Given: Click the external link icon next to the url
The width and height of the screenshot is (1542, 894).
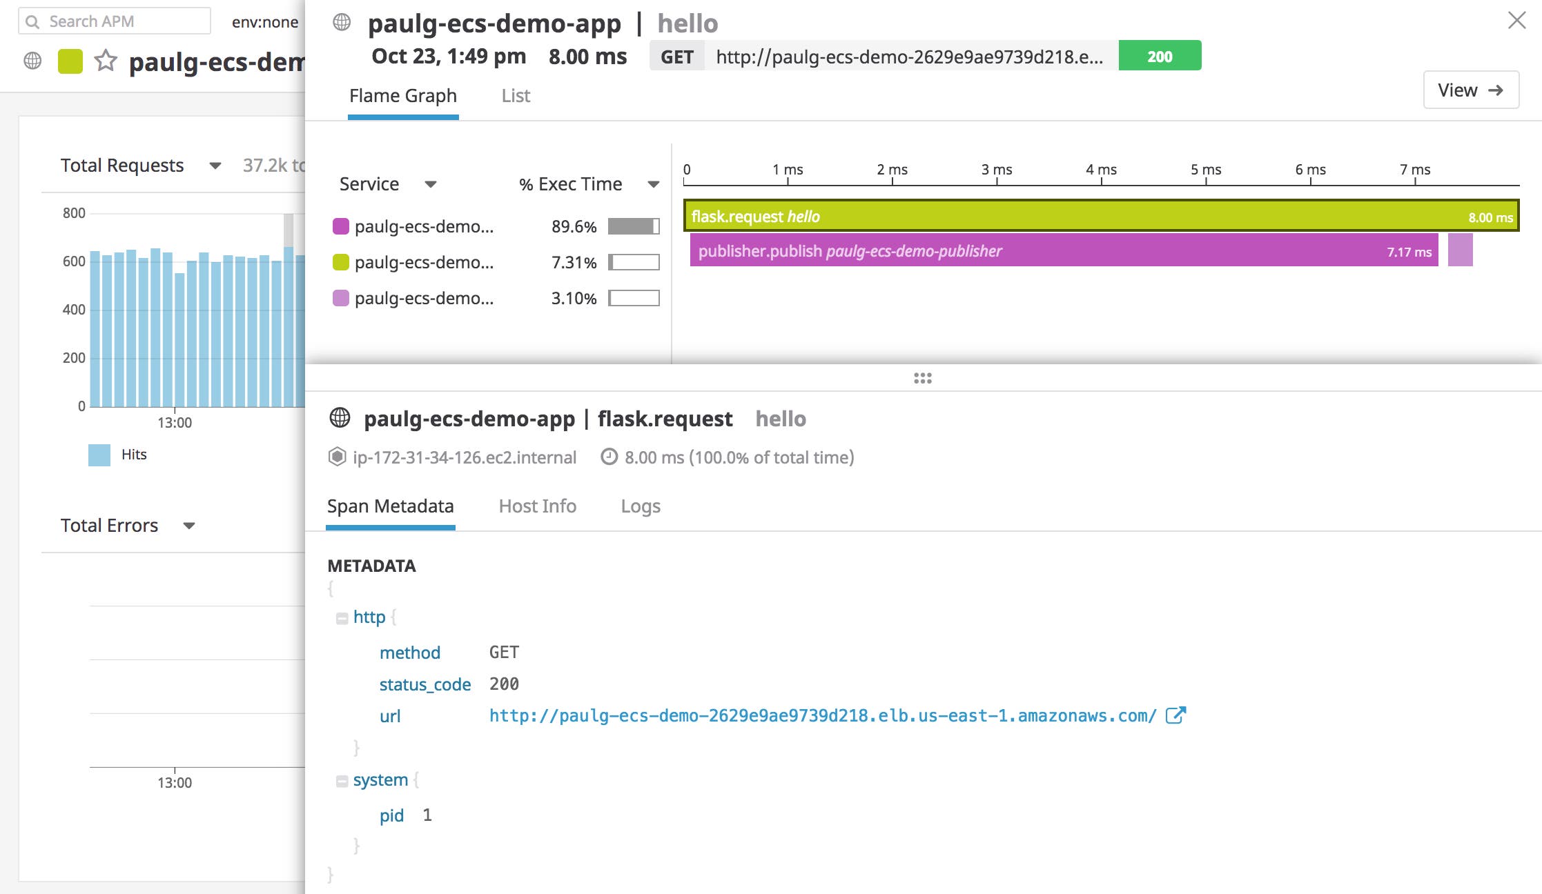Looking at the screenshot, I should tap(1175, 715).
